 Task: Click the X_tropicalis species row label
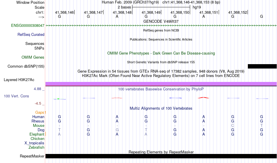click(34, 143)
